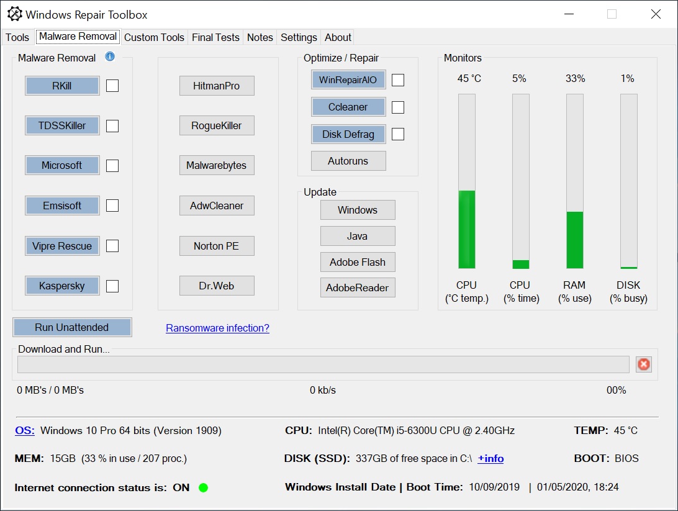This screenshot has width=678, height=511.
Task: Toggle the Kaspersky checkbox
Action: point(112,286)
